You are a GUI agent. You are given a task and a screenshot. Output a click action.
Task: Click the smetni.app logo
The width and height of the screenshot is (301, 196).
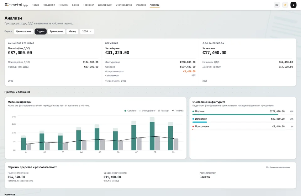click(16, 5)
